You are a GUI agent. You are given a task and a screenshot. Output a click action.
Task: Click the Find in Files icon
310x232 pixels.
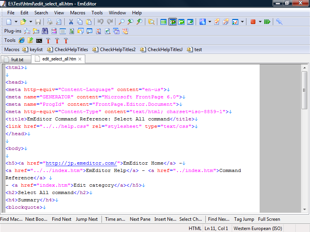pos(152,22)
